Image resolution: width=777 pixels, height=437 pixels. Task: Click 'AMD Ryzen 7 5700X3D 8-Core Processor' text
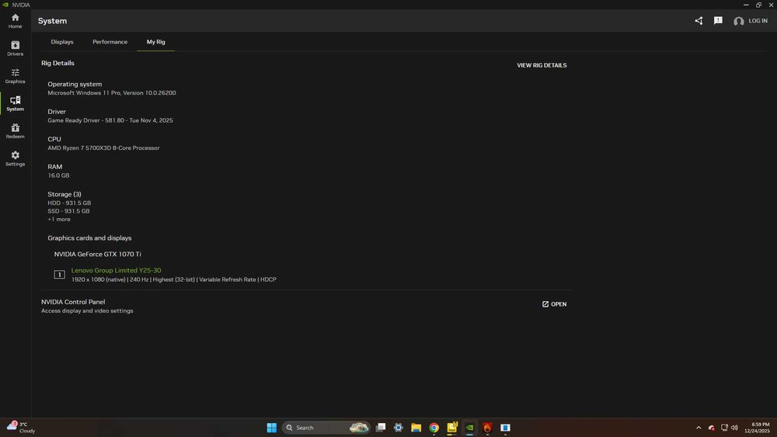(x=103, y=148)
